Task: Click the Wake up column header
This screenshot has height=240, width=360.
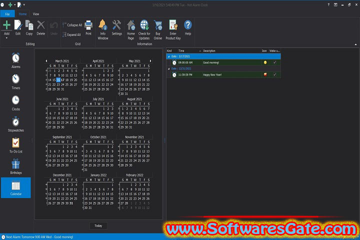Action: 274,51
